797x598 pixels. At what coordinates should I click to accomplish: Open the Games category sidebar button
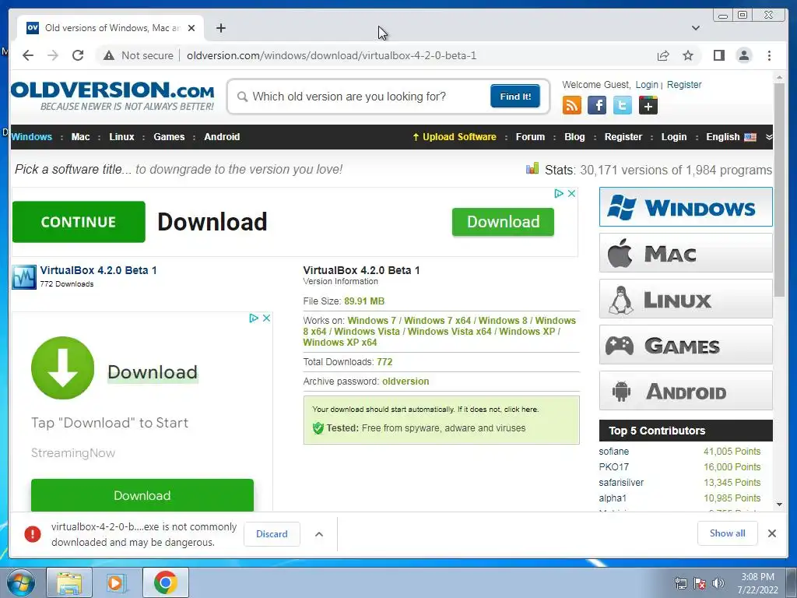[x=686, y=345]
